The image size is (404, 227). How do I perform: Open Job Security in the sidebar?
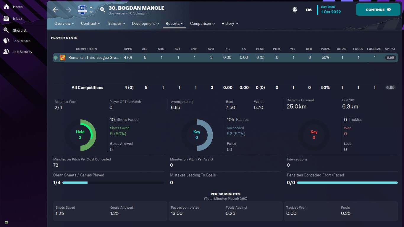pyautogui.click(x=22, y=52)
